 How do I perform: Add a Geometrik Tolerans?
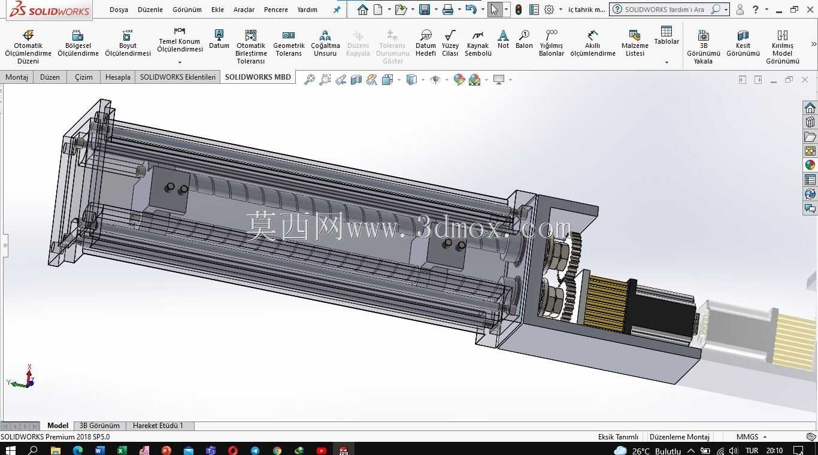point(289,43)
